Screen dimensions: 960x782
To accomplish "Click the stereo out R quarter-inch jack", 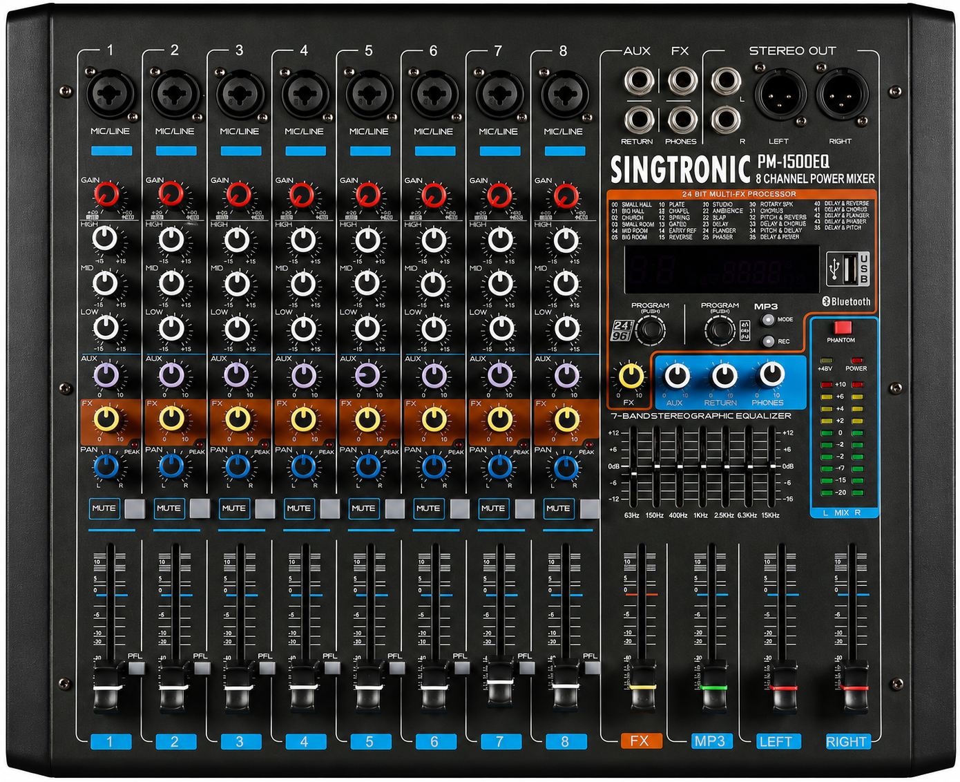I will pos(726,120).
